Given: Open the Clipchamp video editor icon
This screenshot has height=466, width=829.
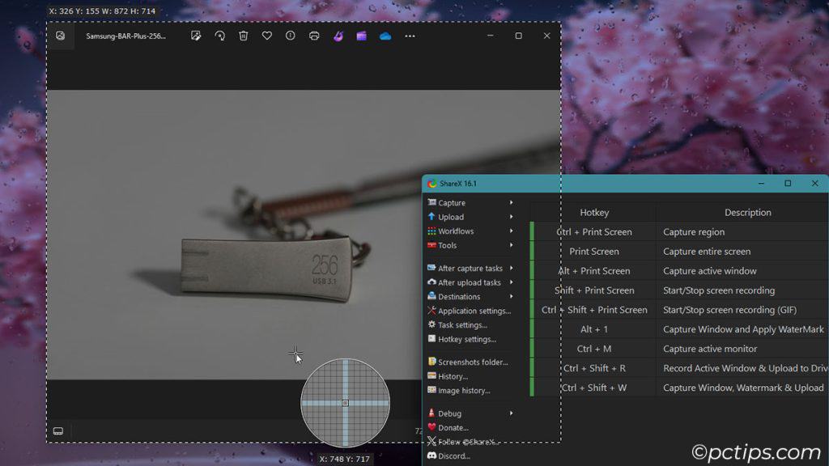Looking at the screenshot, I should [361, 36].
